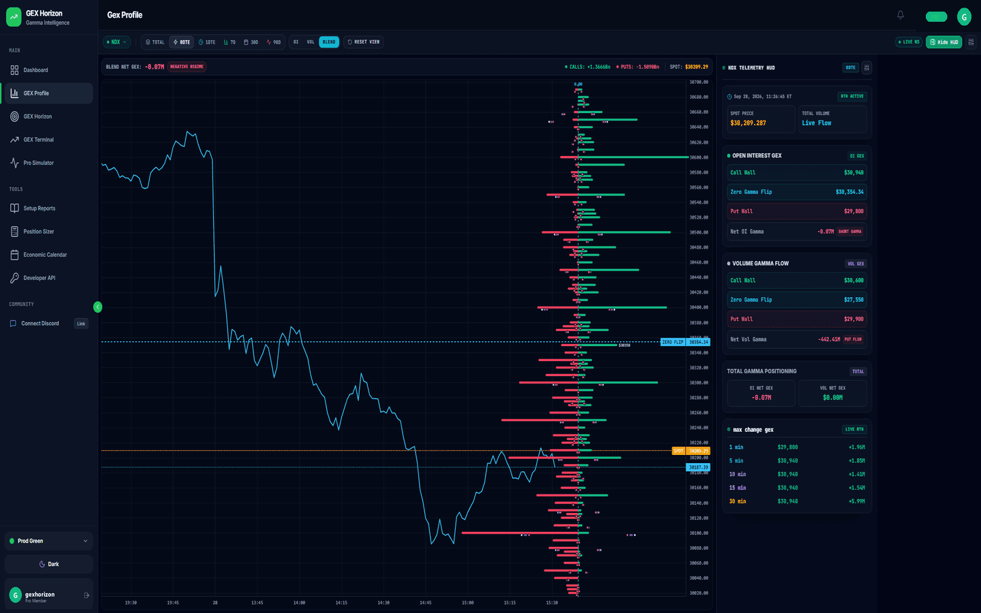Click the Hide HUD button

(x=944, y=42)
